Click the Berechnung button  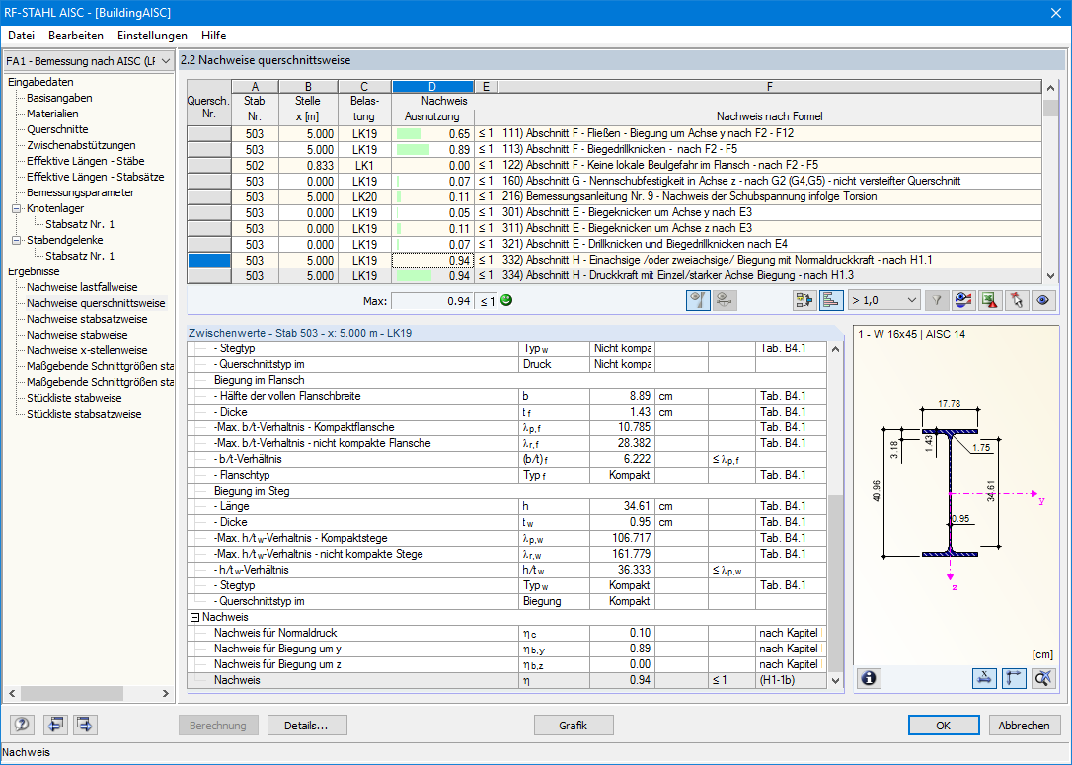coord(218,726)
